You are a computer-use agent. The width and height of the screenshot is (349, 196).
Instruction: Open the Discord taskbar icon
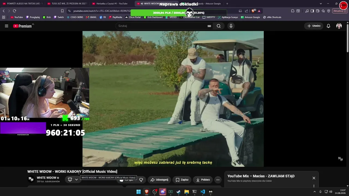coord(163,192)
